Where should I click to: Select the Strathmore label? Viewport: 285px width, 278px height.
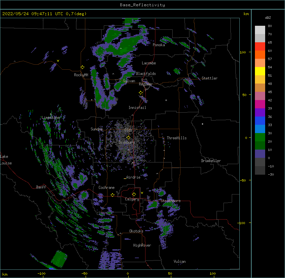(171, 201)
